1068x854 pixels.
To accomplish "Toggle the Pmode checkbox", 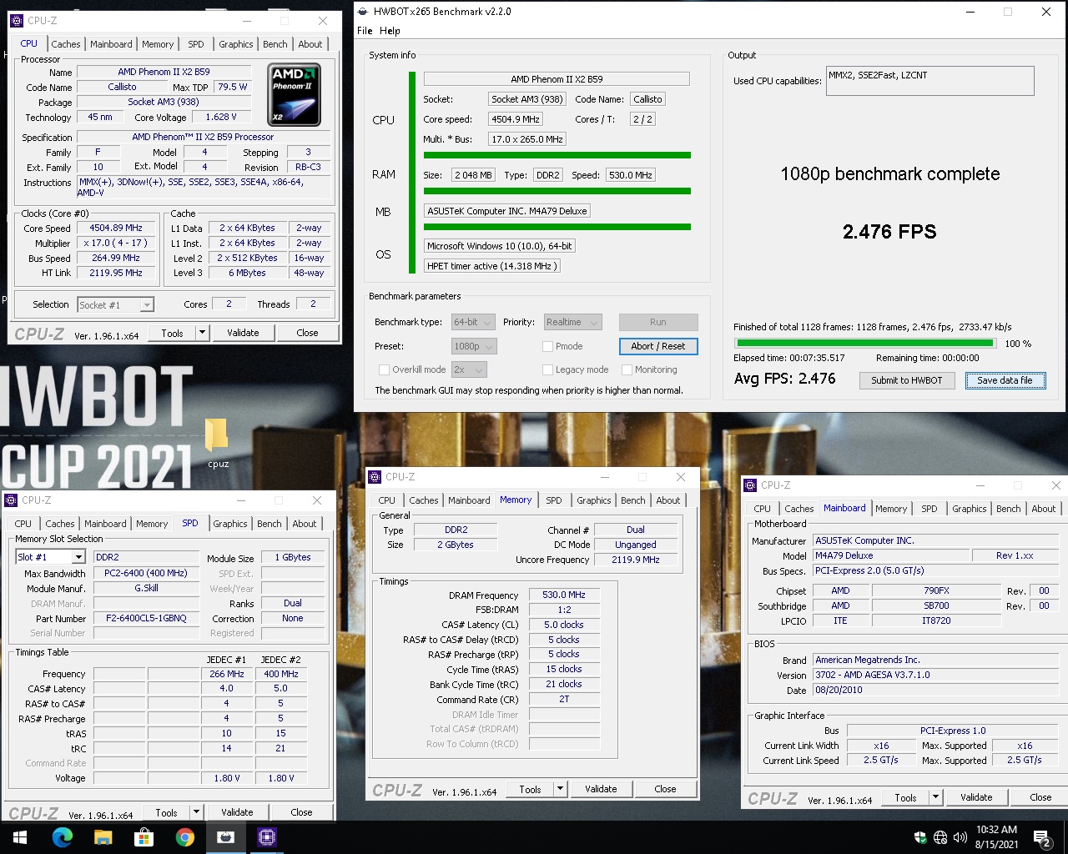I will [548, 346].
